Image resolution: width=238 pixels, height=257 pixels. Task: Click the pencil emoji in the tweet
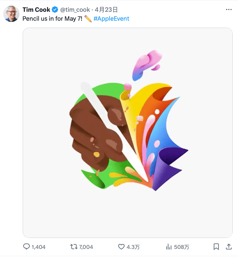tap(88, 19)
